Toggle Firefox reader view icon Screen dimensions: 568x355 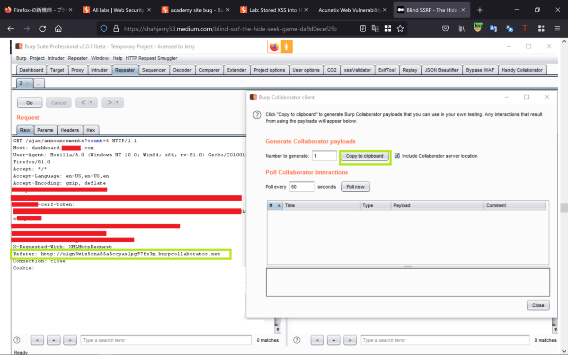click(x=363, y=29)
